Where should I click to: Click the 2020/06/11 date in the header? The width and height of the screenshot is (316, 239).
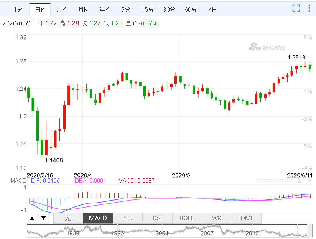[18, 23]
